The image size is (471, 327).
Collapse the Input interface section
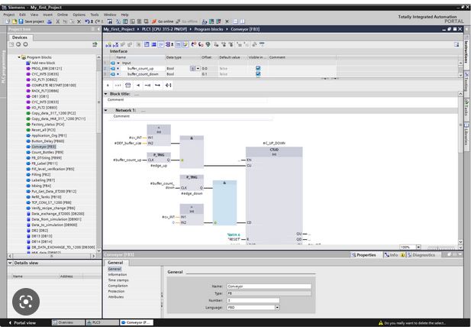pos(118,63)
